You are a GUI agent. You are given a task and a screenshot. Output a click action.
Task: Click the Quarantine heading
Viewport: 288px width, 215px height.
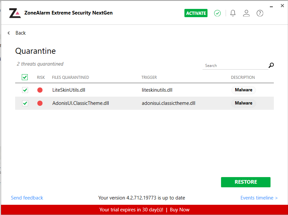pyautogui.click(x=35, y=51)
